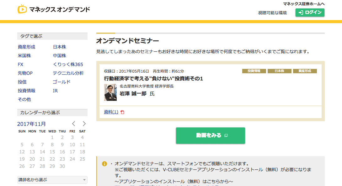The height and width of the screenshot is (186, 342).
Task: Click the seminar title 行動経済学で考える
Action: tap(153, 79)
